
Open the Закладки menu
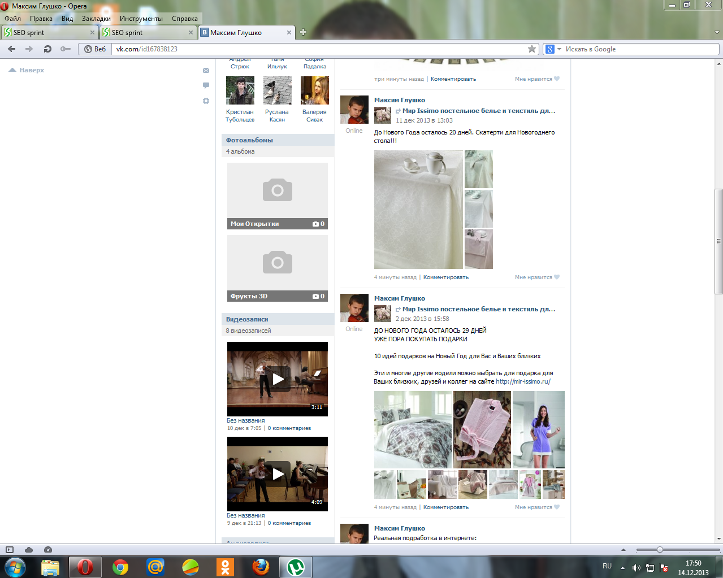[x=96, y=19]
